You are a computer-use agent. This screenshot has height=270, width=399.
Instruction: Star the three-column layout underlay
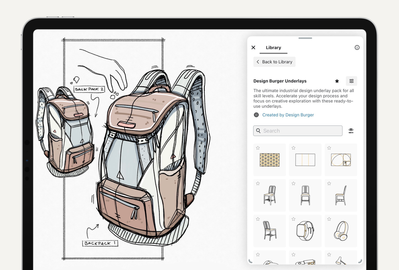[294, 148]
